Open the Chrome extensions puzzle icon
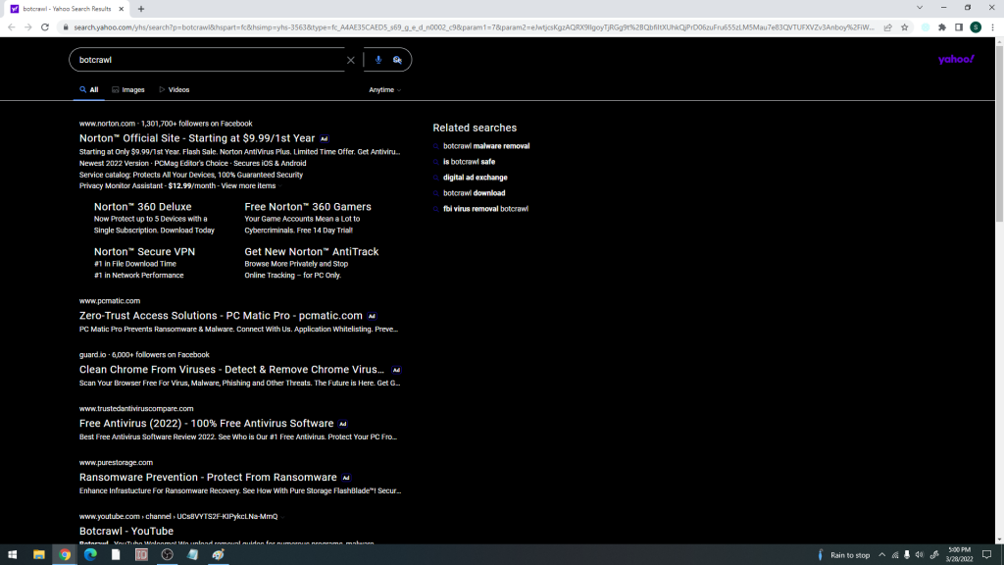The height and width of the screenshot is (565, 1004). point(942,27)
